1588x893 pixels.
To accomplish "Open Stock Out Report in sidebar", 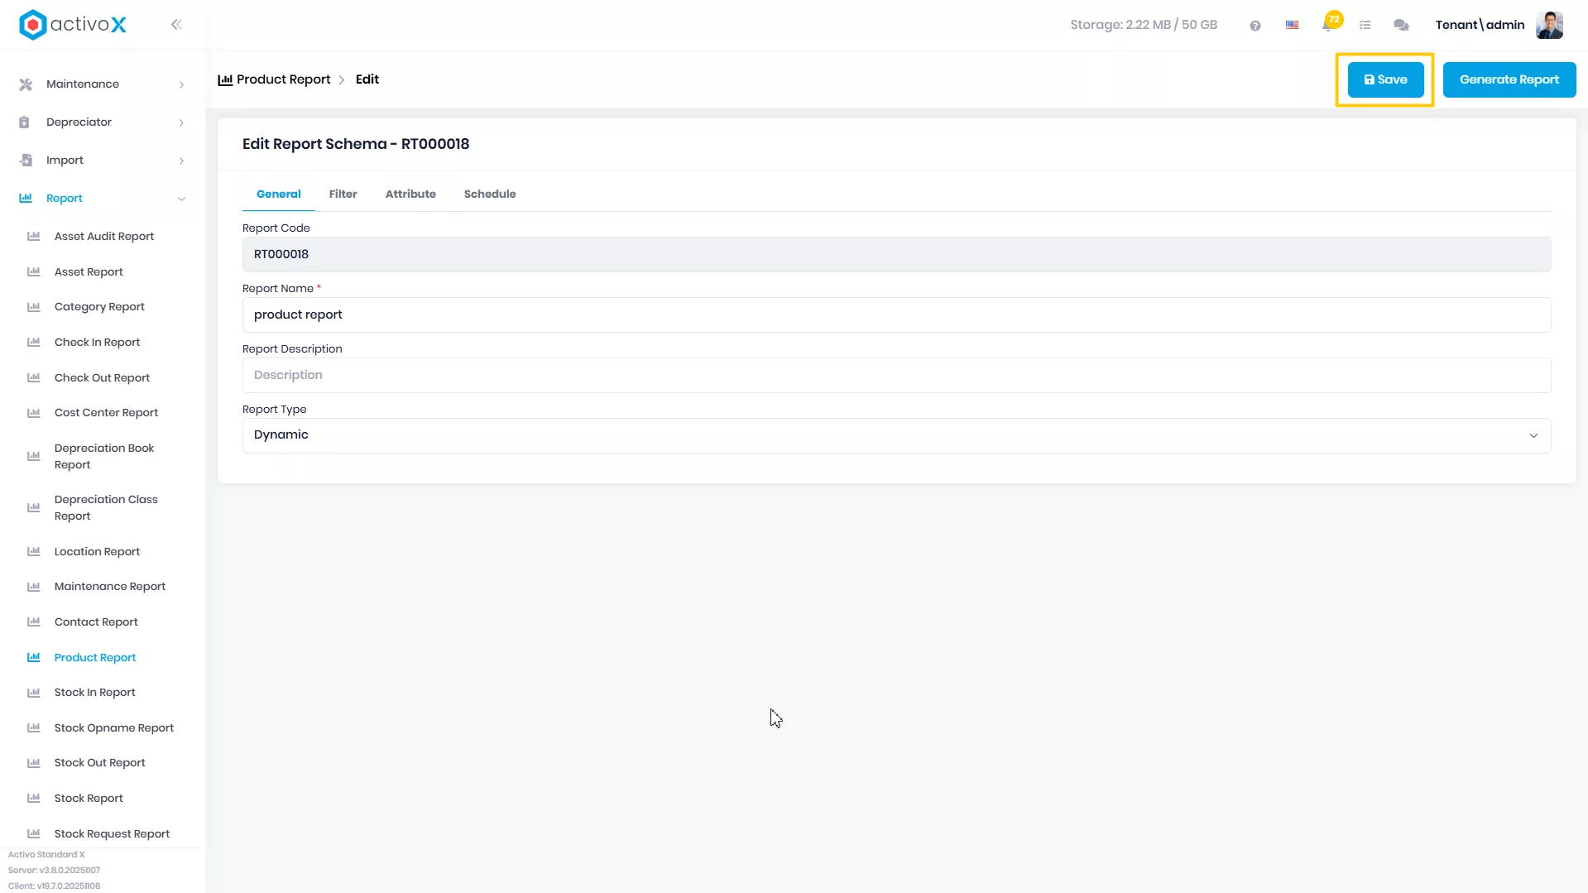I will 99,763.
